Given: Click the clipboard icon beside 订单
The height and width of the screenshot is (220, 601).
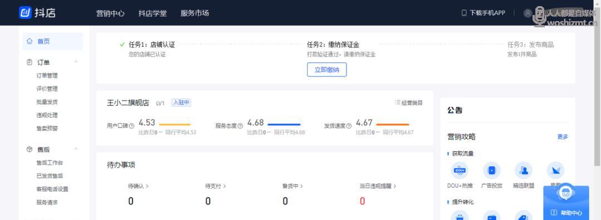Looking at the screenshot, I should point(29,62).
